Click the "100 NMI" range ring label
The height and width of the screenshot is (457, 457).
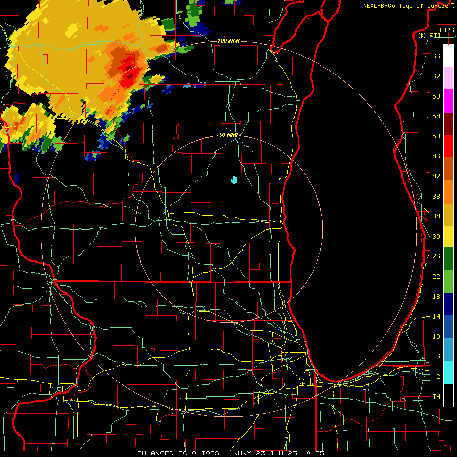point(228,41)
